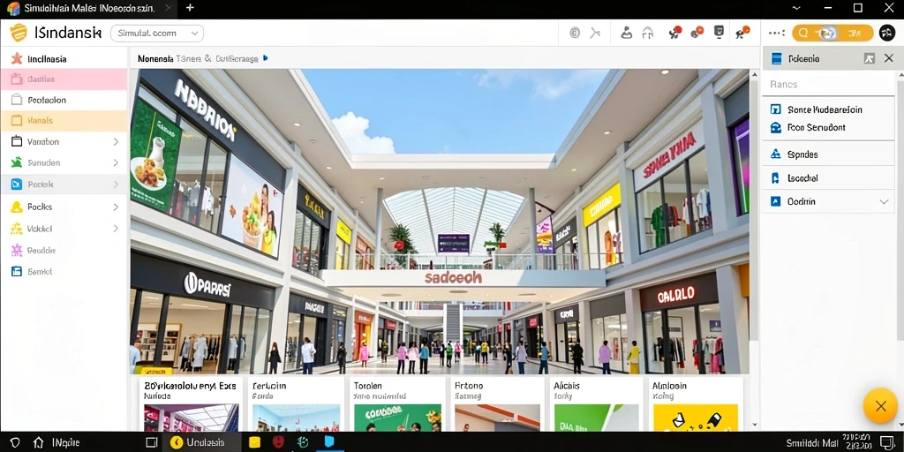The image size is (904, 452).
Task: Select Sonte Nudearefoin in right panel
Action: (825, 109)
